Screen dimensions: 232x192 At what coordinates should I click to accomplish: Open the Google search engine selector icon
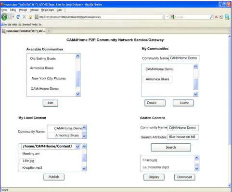click(173, 17)
